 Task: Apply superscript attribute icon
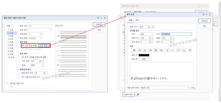tap(178, 50)
